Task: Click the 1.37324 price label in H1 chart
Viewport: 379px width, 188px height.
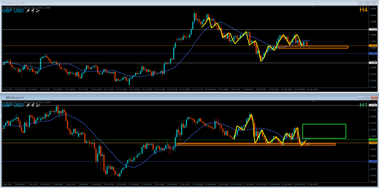Action: (x=372, y=105)
